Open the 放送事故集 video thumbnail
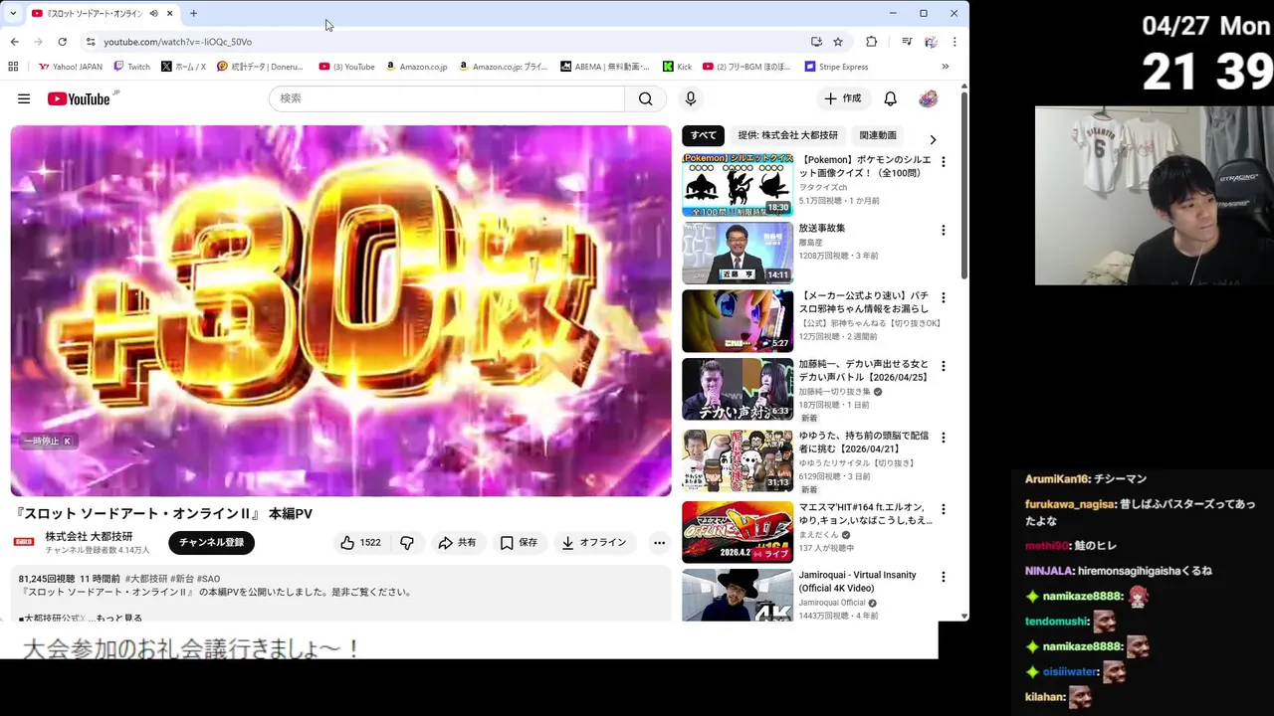Screen dimensions: 1274x716 (x=738, y=253)
